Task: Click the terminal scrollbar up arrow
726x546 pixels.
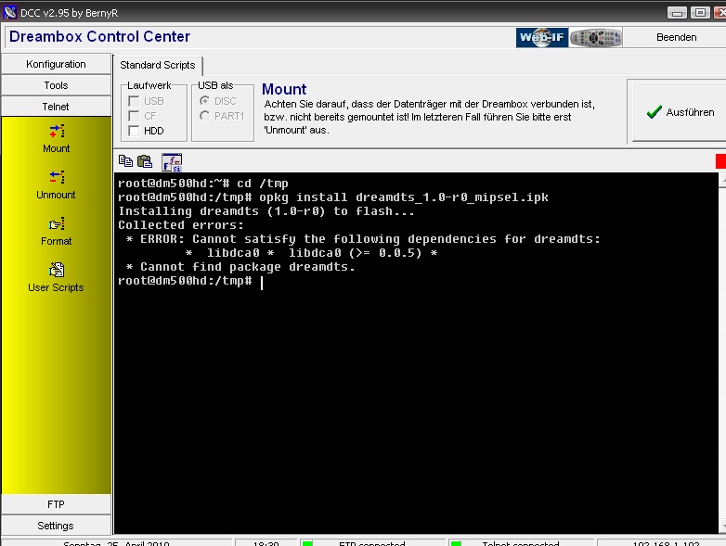Action: pos(722,181)
